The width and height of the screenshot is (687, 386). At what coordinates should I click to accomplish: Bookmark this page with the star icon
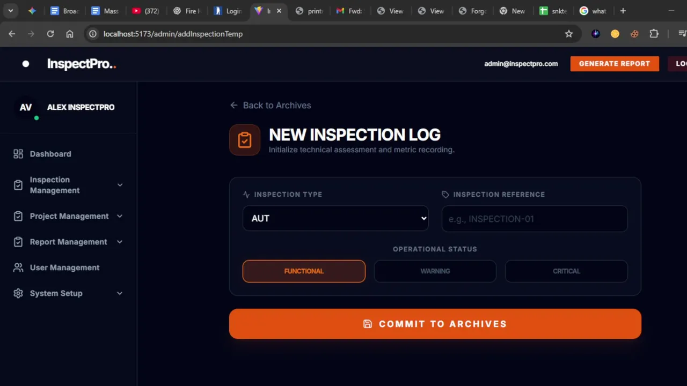569,34
